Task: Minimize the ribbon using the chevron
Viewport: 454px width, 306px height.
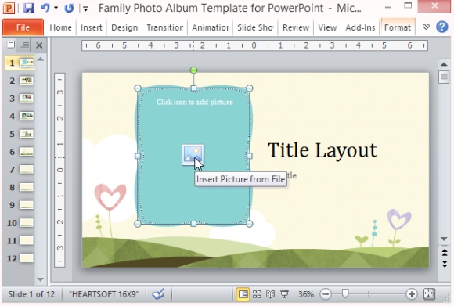Action: tap(426, 27)
